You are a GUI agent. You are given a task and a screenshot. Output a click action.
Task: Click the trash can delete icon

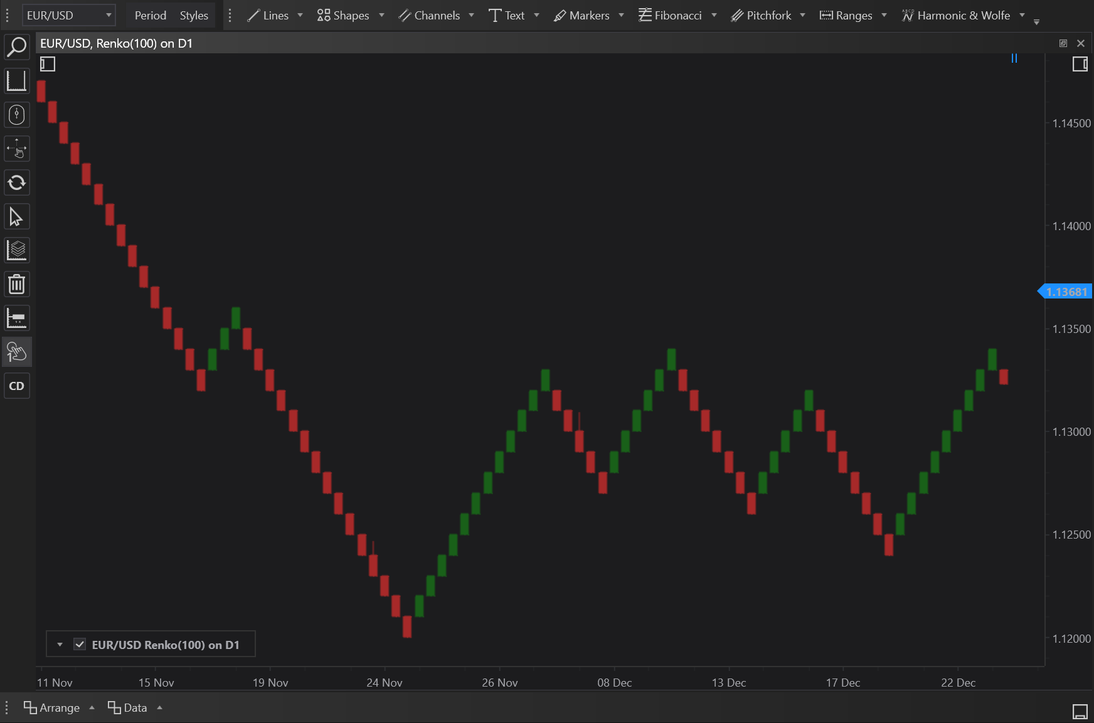tap(17, 285)
